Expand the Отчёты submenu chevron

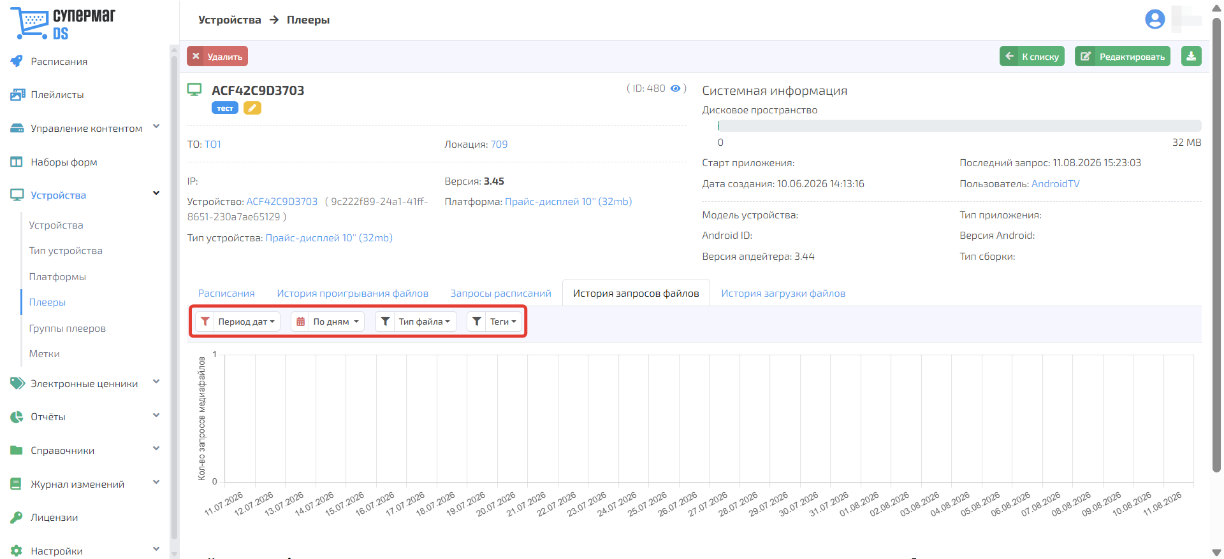[x=156, y=416]
